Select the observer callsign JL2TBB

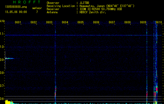click(84, 3)
